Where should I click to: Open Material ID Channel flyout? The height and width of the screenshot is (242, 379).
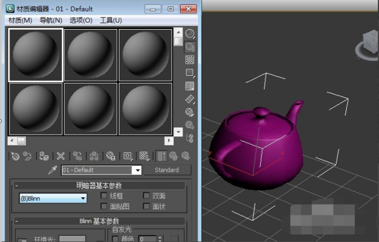[128, 156]
